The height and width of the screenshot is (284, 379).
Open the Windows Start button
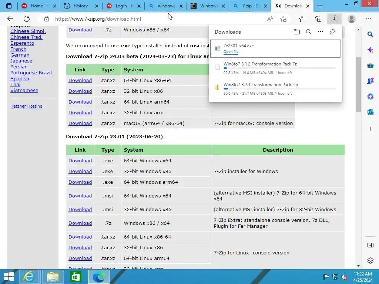click(x=9, y=277)
